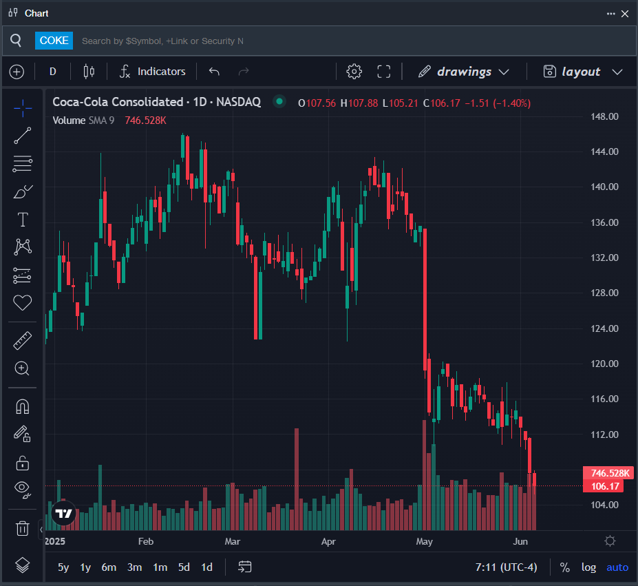Click the trash remove drawings icon
Viewport: 638px width, 586px height.
[x=23, y=528]
